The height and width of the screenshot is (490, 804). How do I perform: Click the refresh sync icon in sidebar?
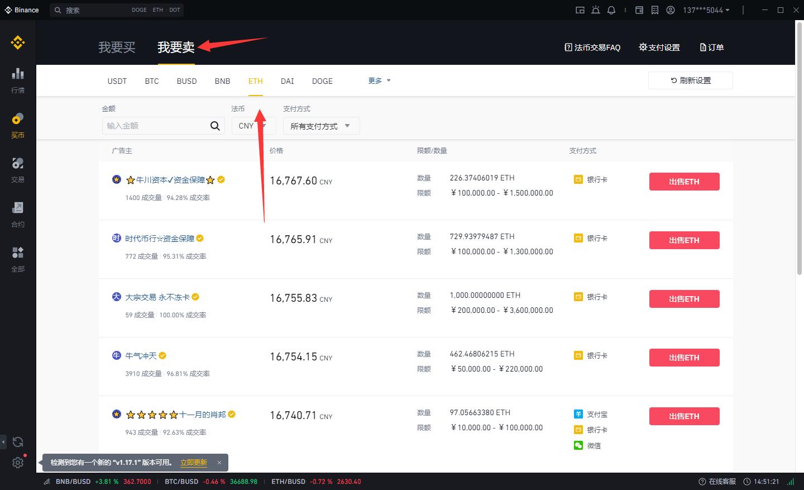tap(18, 442)
